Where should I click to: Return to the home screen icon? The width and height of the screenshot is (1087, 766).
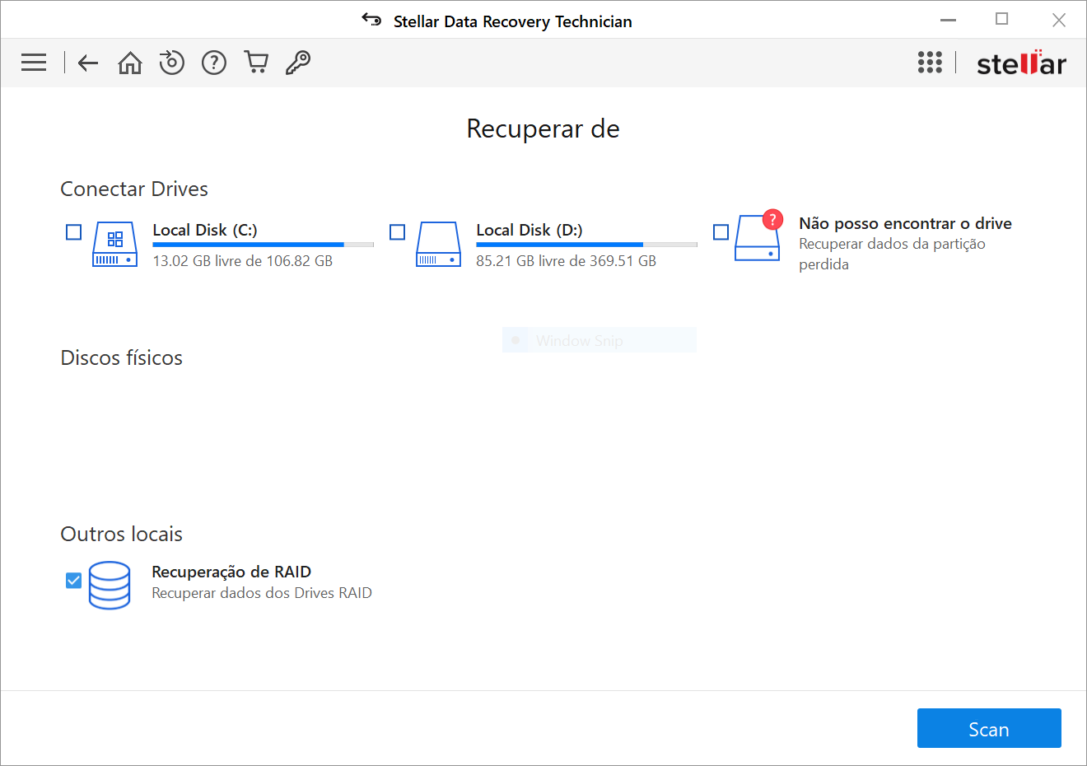click(x=130, y=63)
